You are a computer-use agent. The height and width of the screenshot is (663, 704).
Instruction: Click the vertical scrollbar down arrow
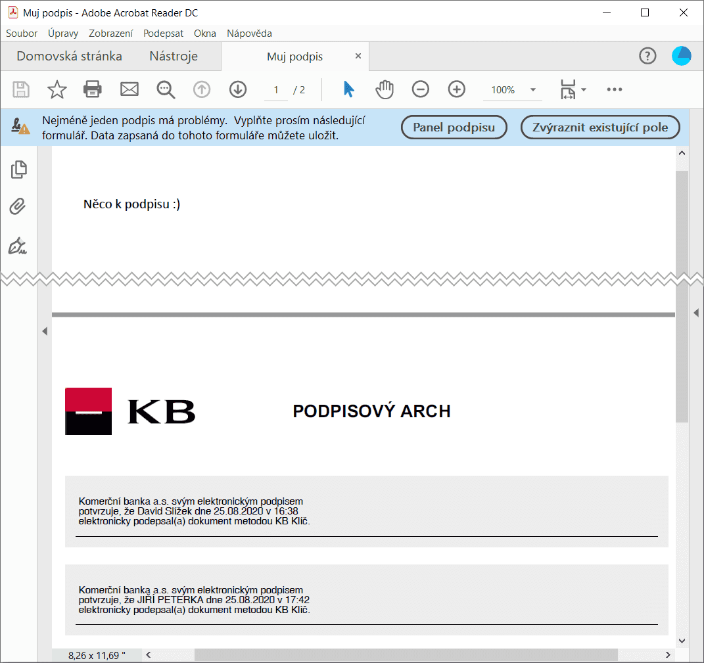click(x=682, y=641)
